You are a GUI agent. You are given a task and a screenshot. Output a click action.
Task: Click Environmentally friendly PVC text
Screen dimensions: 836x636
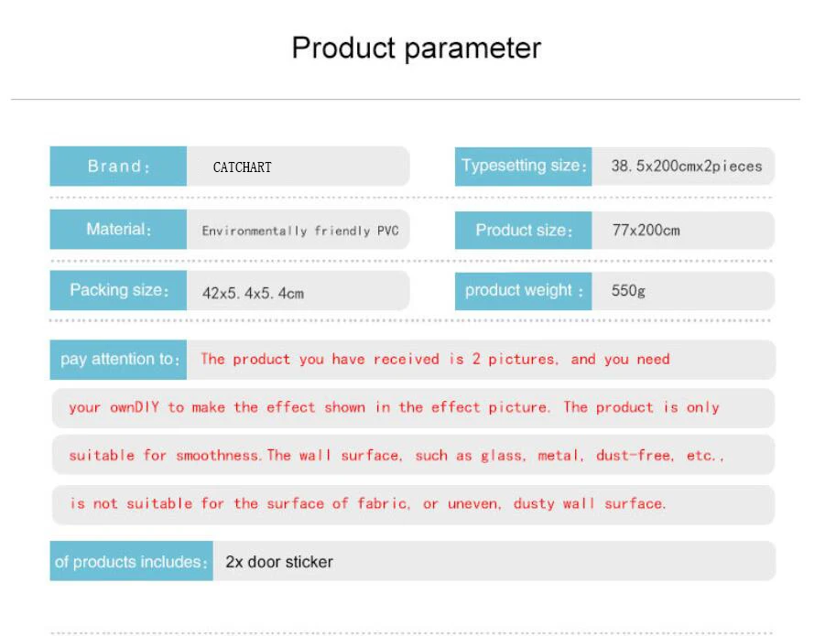coord(300,231)
